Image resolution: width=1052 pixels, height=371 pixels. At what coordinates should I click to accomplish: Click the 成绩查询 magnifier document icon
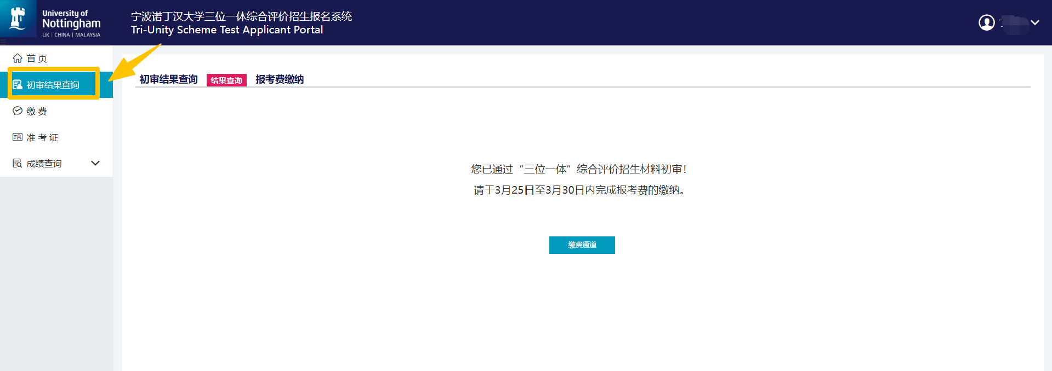pyautogui.click(x=18, y=164)
